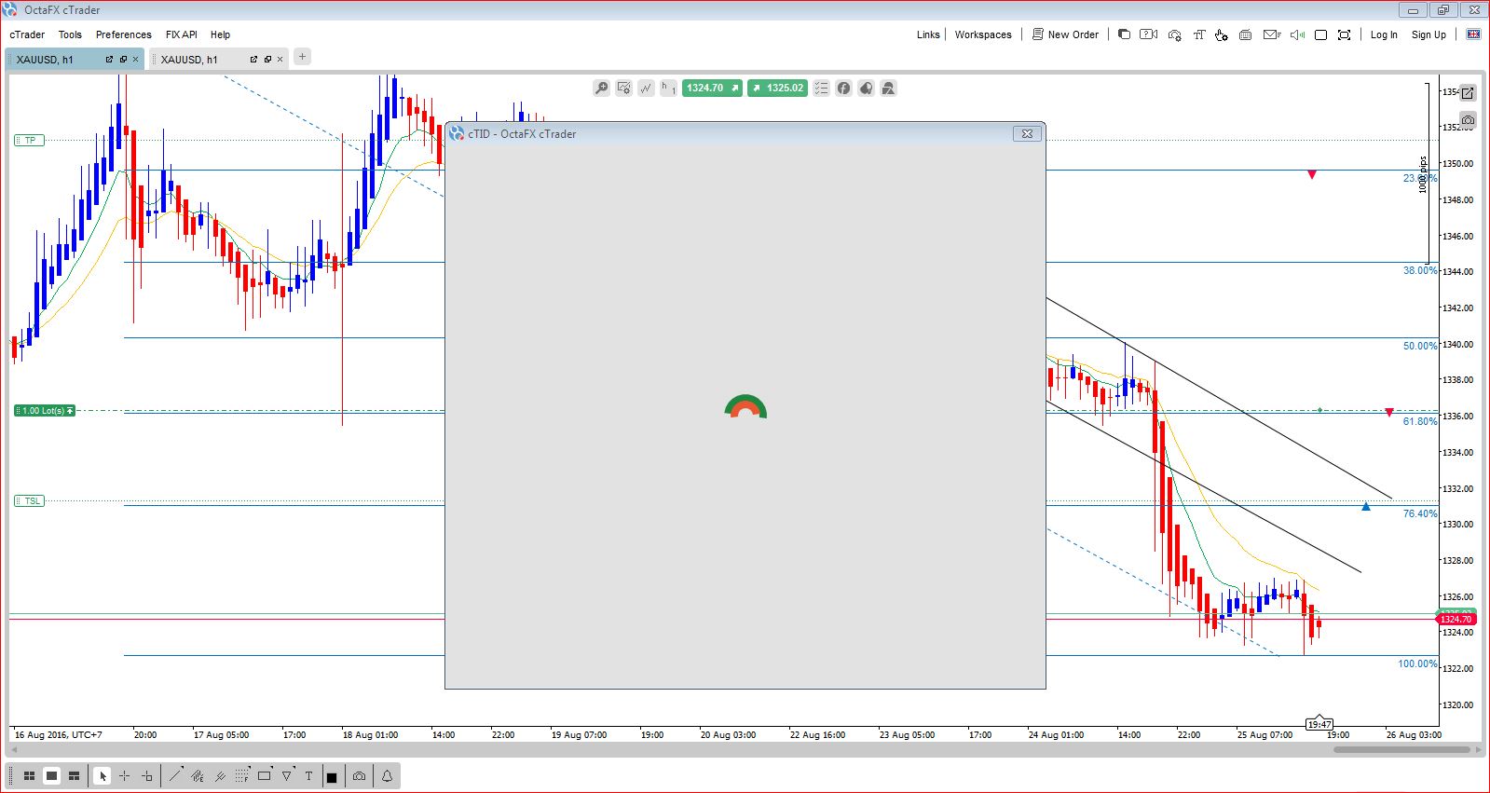1490x793 pixels.
Task: Open the black drawing color swatch
Action: (x=331, y=776)
